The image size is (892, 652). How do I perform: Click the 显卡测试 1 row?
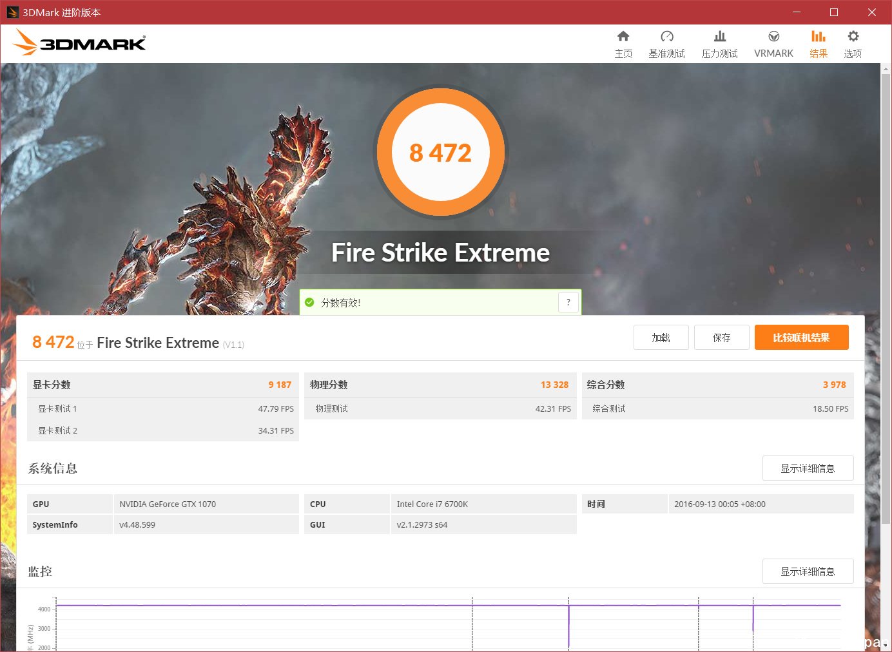163,408
